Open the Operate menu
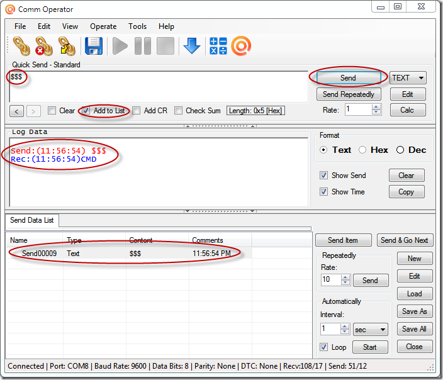Screen dimensions: 443x380 click(x=103, y=26)
